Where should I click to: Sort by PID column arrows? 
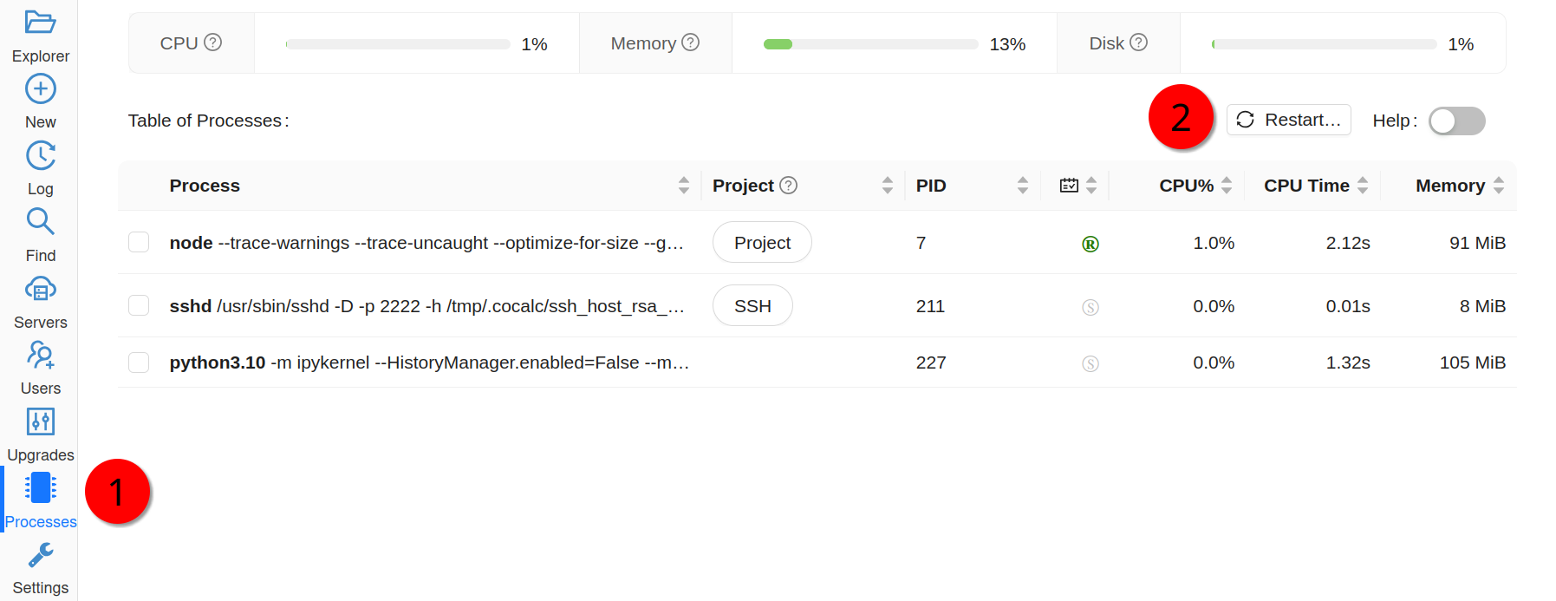point(1023,186)
